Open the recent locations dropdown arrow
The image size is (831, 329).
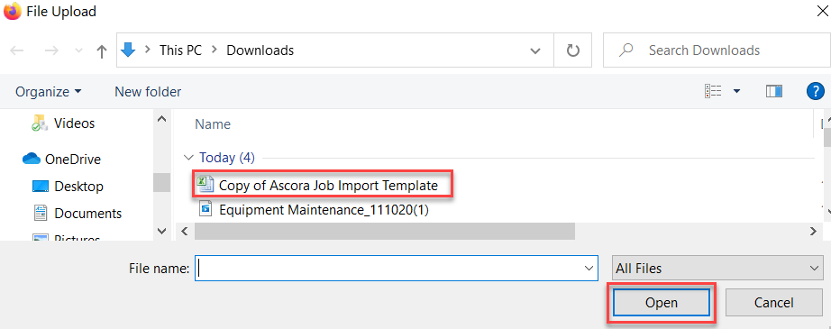pyautogui.click(x=79, y=50)
